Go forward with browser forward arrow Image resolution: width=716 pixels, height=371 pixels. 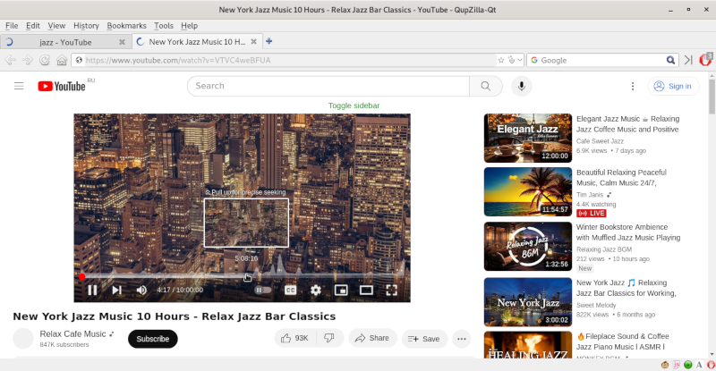tap(28, 60)
